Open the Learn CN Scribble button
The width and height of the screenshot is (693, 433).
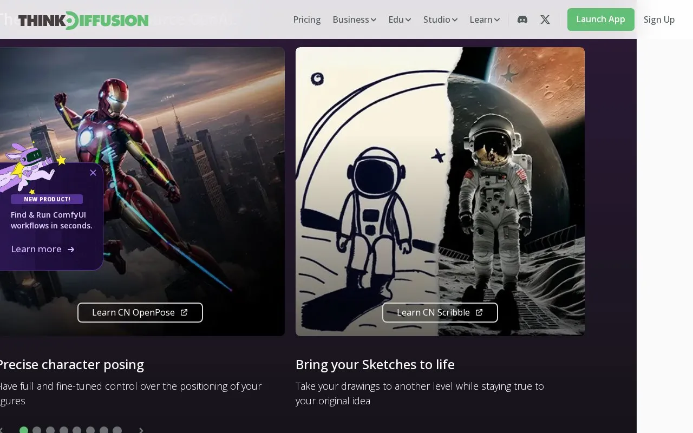tap(440, 312)
